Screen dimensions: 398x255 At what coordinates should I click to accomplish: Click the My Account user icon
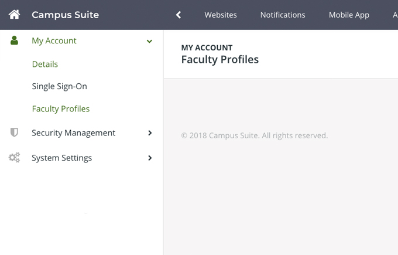pyautogui.click(x=14, y=41)
